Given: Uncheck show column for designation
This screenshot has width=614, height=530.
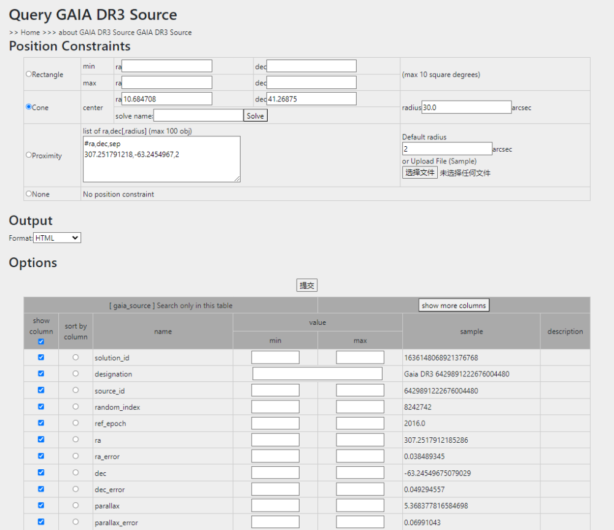Looking at the screenshot, I should point(41,374).
